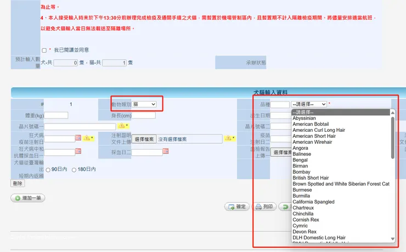
Task: Click warning icon beside vaccine date field
Action: point(87,138)
